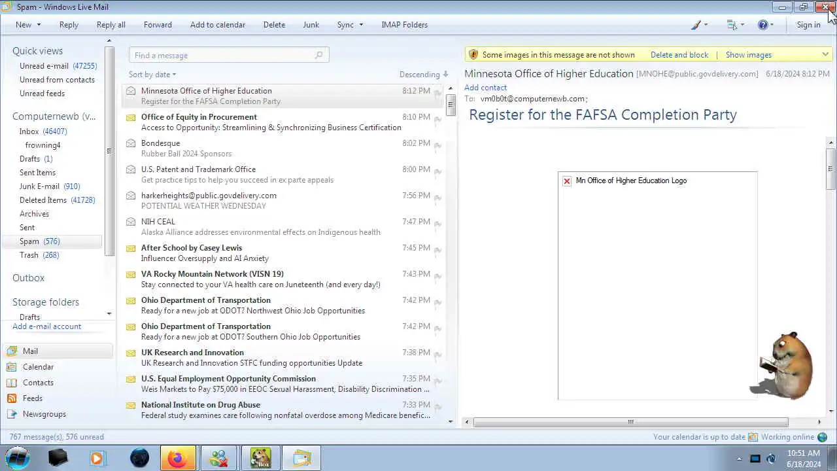Open the New dropdown arrow
The width and height of the screenshot is (837, 471).
tap(39, 25)
